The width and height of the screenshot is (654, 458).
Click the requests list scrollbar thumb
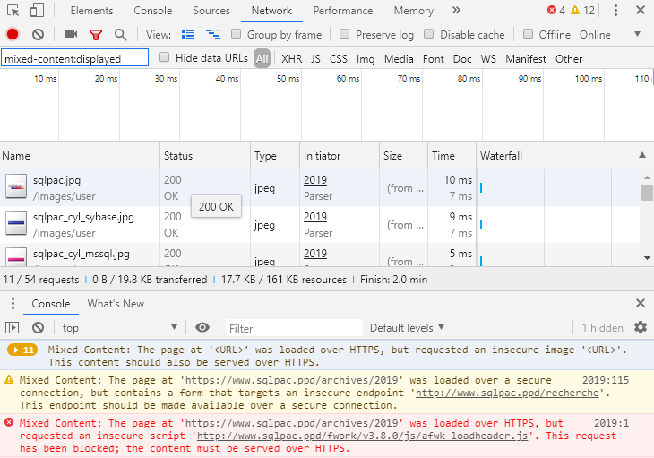point(647,193)
